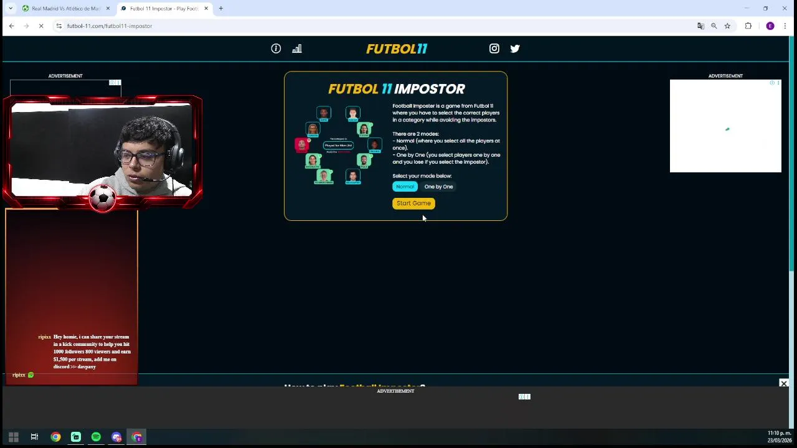Click the right sidebar advertisement box
The image size is (797, 448).
pyautogui.click(x=725, y=126)
